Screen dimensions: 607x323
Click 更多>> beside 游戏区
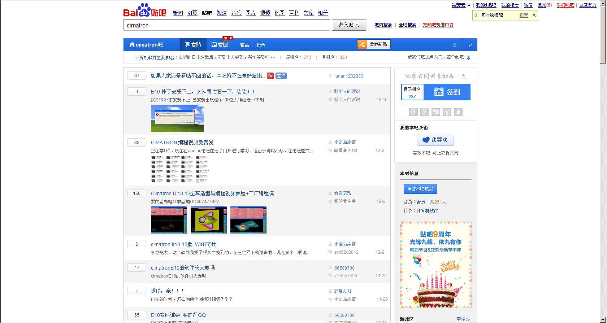pos(463,319)
